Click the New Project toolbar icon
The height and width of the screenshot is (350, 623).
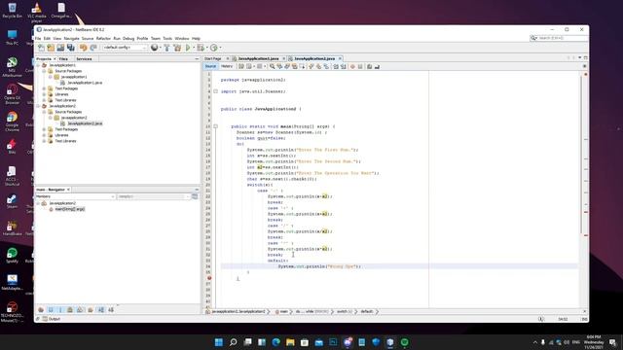[51, 48]
